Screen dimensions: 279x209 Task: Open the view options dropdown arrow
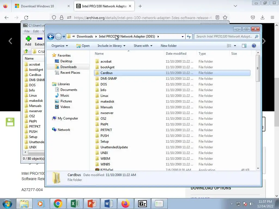tap(235, 46)
